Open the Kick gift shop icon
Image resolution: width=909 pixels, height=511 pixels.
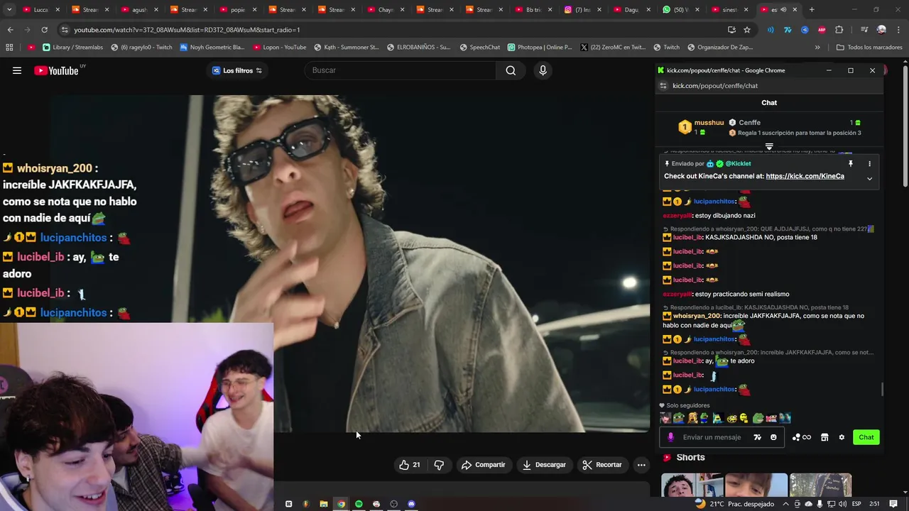(824, 437)
